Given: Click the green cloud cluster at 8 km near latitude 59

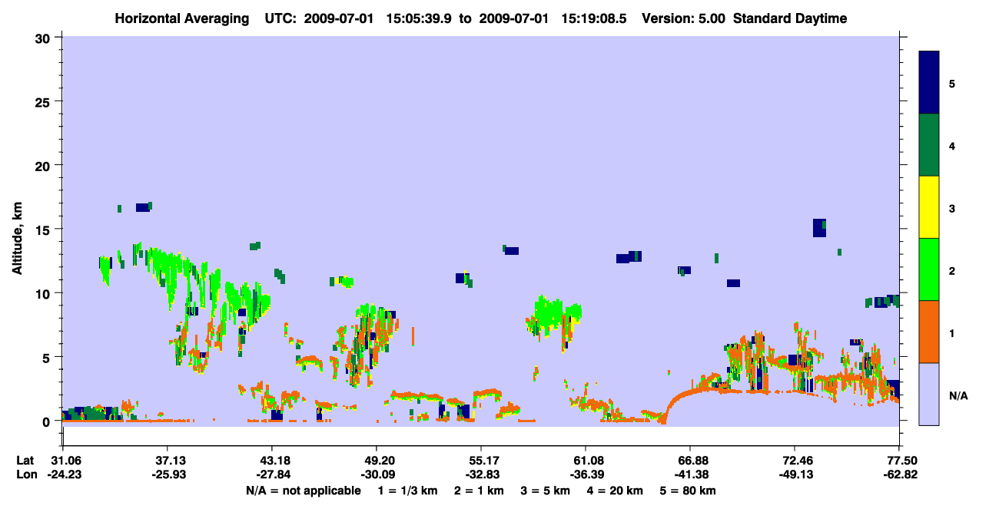Looking at the screenshot, I should 555,315.
